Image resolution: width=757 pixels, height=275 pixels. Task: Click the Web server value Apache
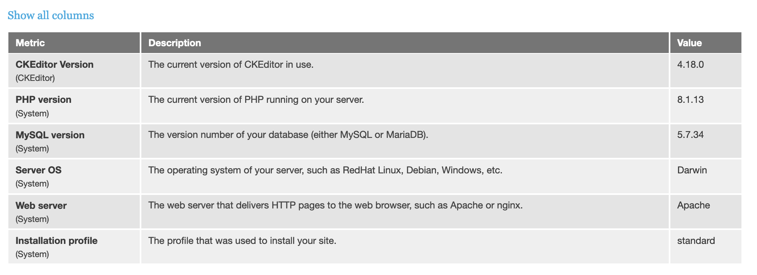[694, 205]
